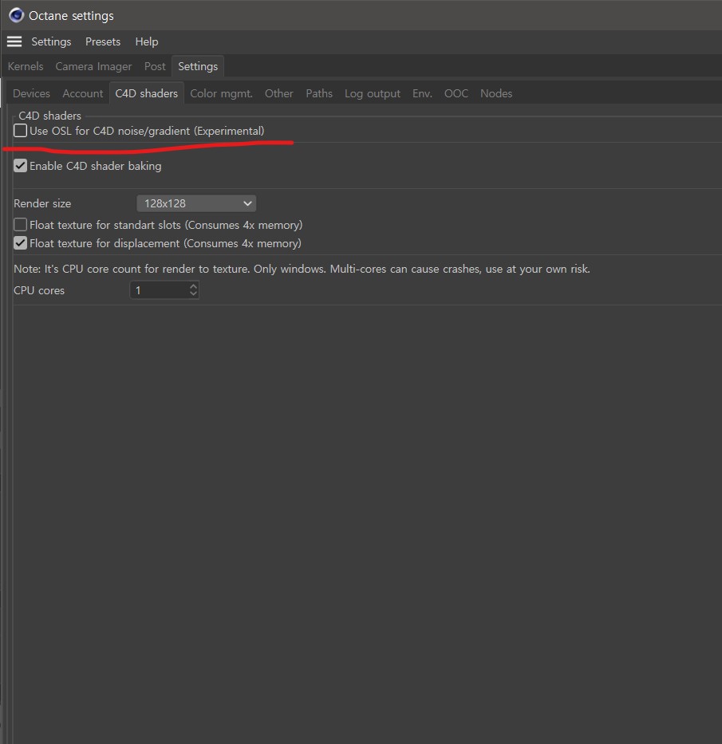Decrease CPU cores with the down arrow
The image size is (722, 744).
pos(193,294)
